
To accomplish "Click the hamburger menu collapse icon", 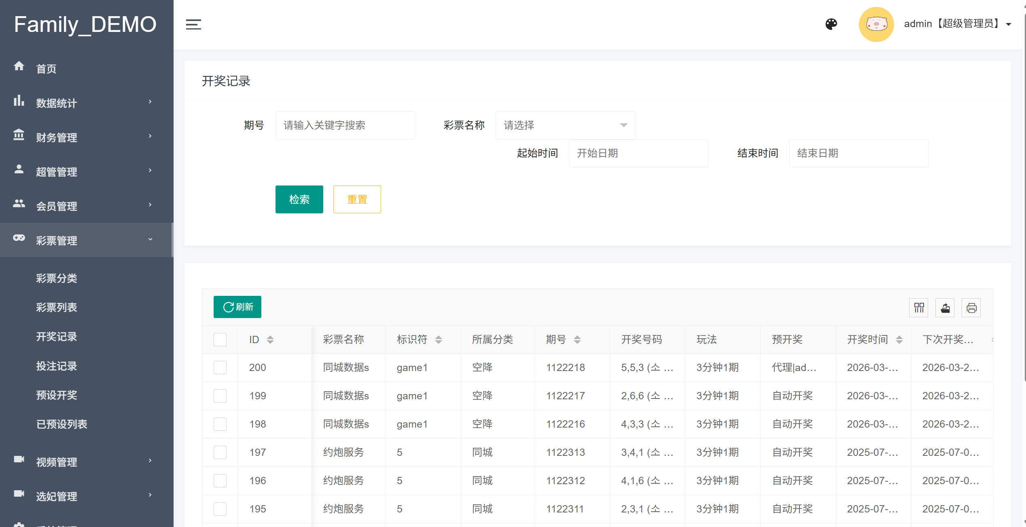I will point(193,25).
